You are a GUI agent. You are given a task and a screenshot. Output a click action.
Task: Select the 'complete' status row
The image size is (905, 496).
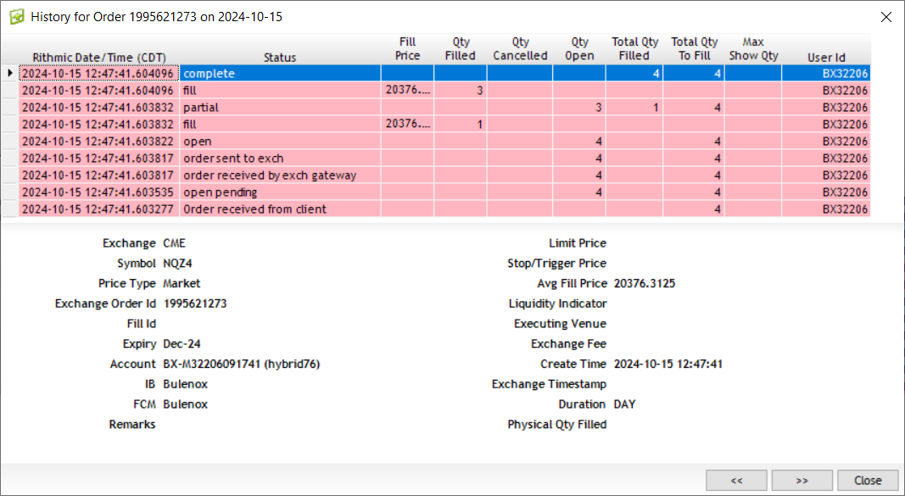[444, 73]
